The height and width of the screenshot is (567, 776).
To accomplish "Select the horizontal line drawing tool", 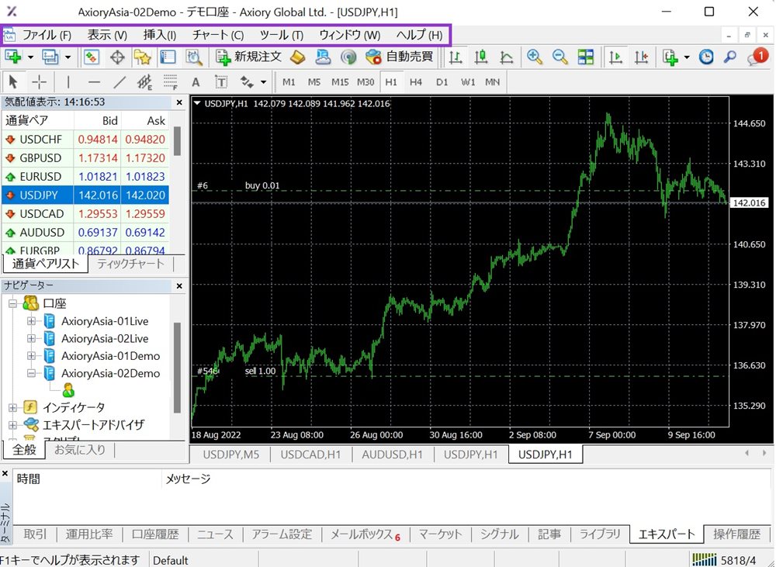I will tap(94, 81).
